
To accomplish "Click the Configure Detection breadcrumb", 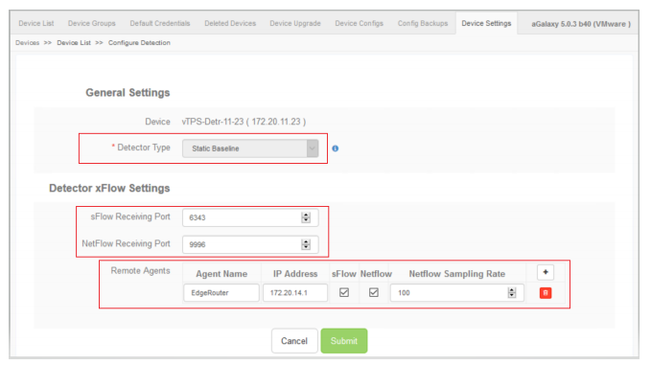I will tap(139, 43).
